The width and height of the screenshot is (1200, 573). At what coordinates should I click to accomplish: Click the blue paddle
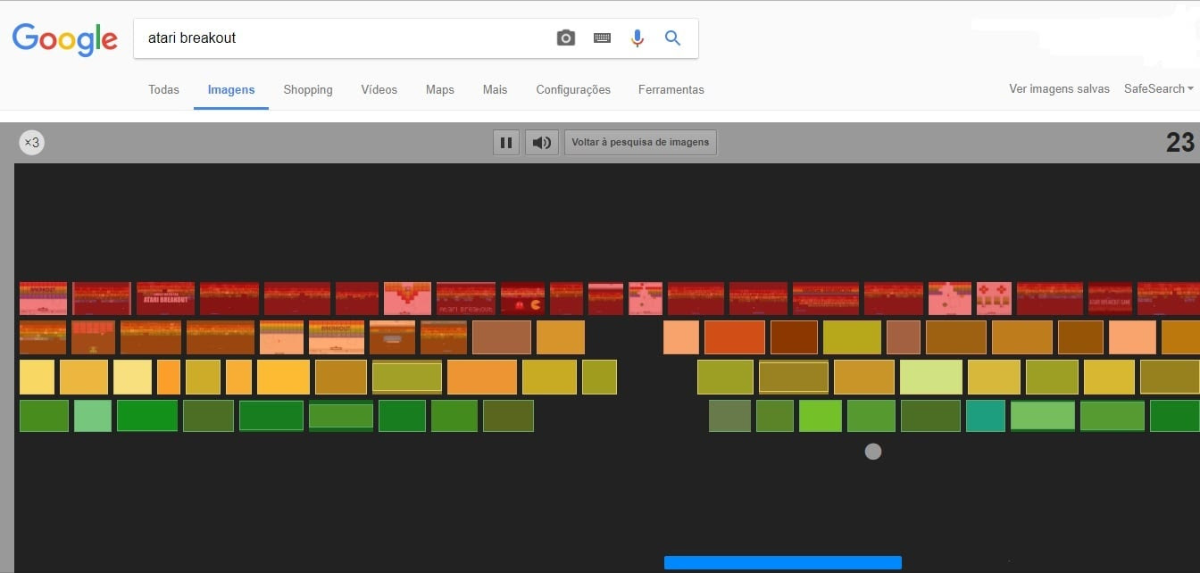pyautogui.click(x=783, y=562)
